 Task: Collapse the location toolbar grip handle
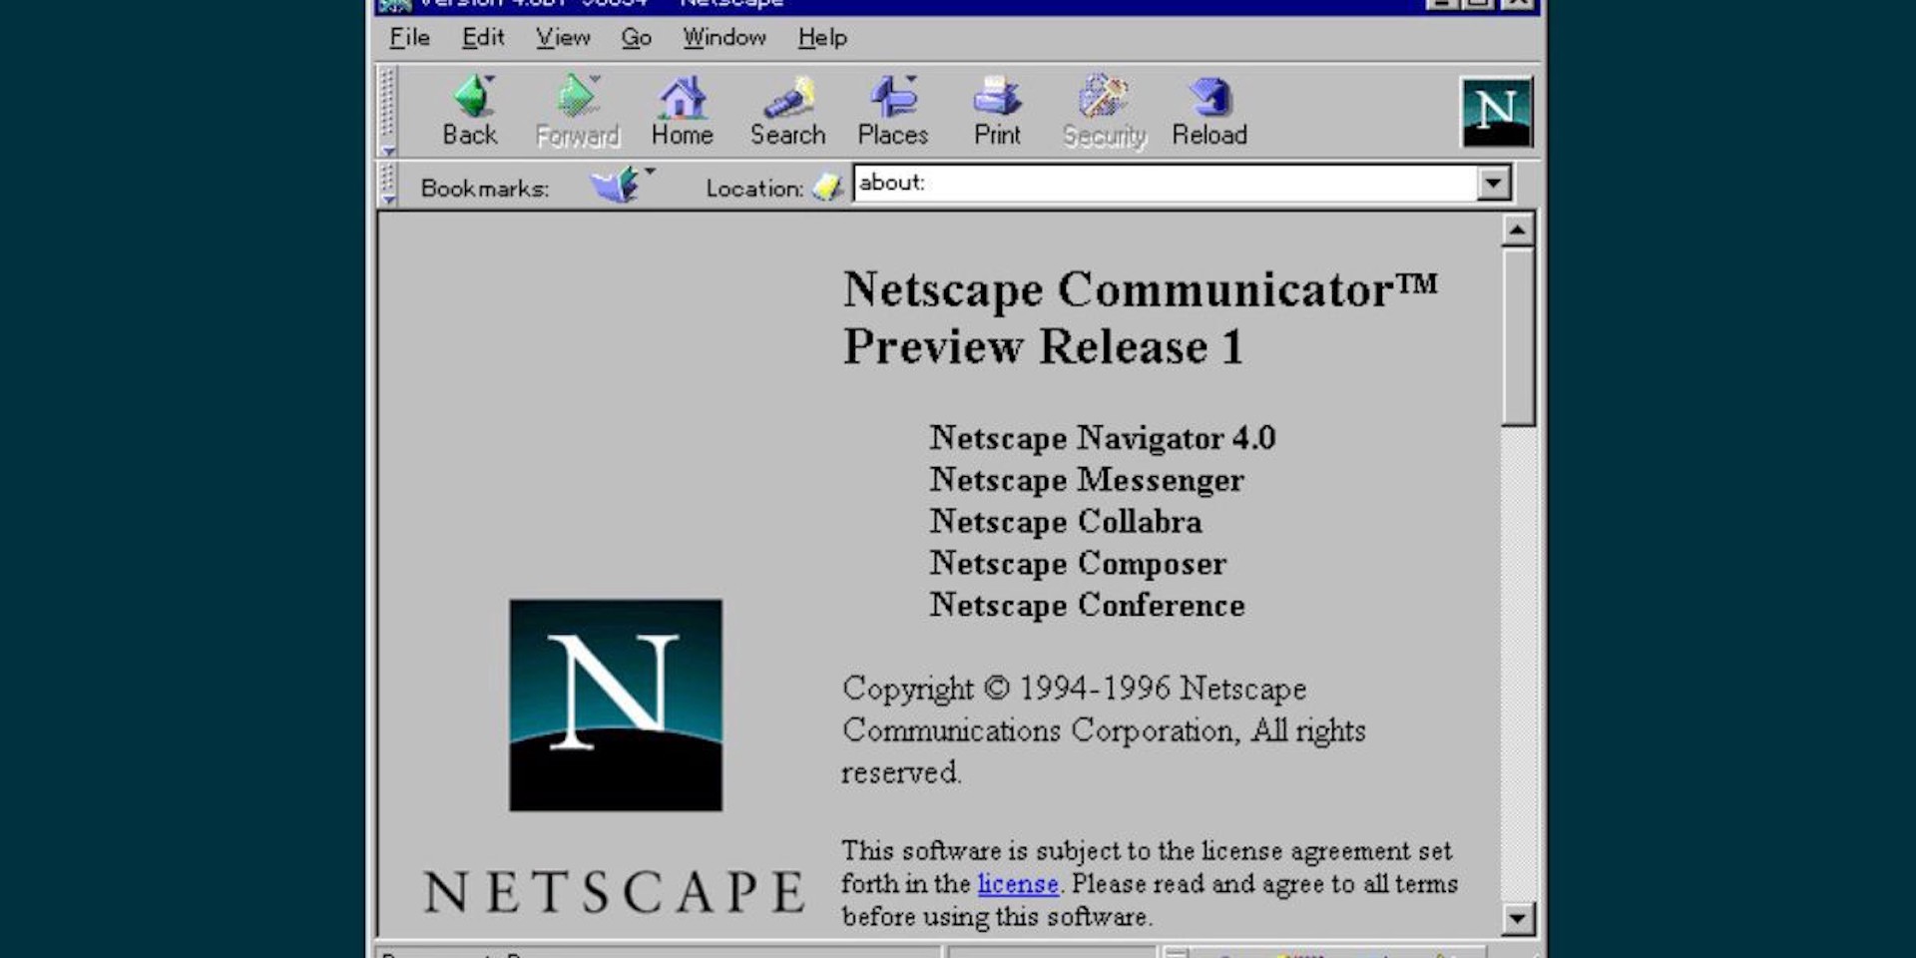pyautogui.click(x=388, y=185)
